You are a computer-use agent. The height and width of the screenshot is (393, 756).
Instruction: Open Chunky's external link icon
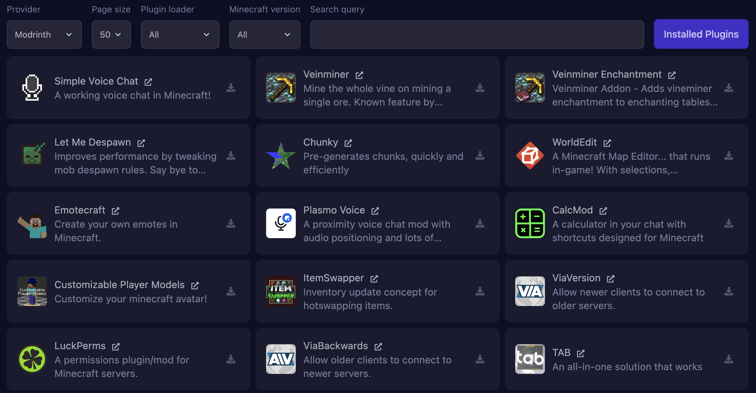[x=348, y=143]
